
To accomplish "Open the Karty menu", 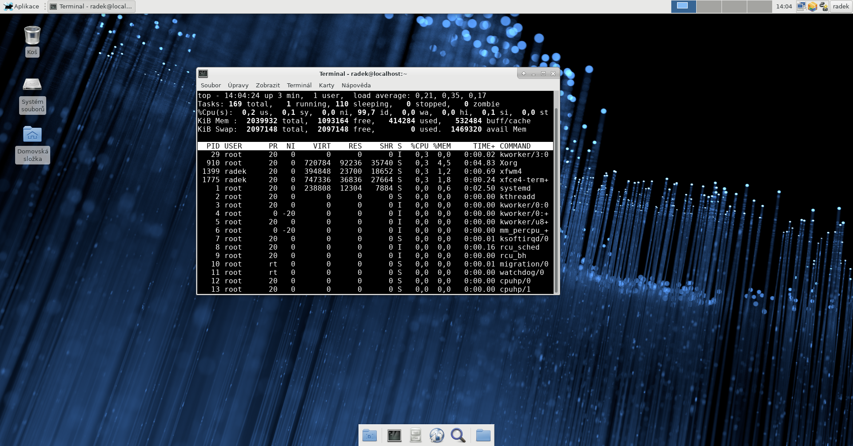I will (326, 85).
